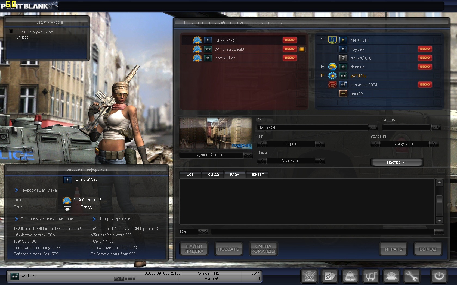The height and width of the screenshot is (285, 457).
Task: Open the PB cards icon
Action: (330, 276)
